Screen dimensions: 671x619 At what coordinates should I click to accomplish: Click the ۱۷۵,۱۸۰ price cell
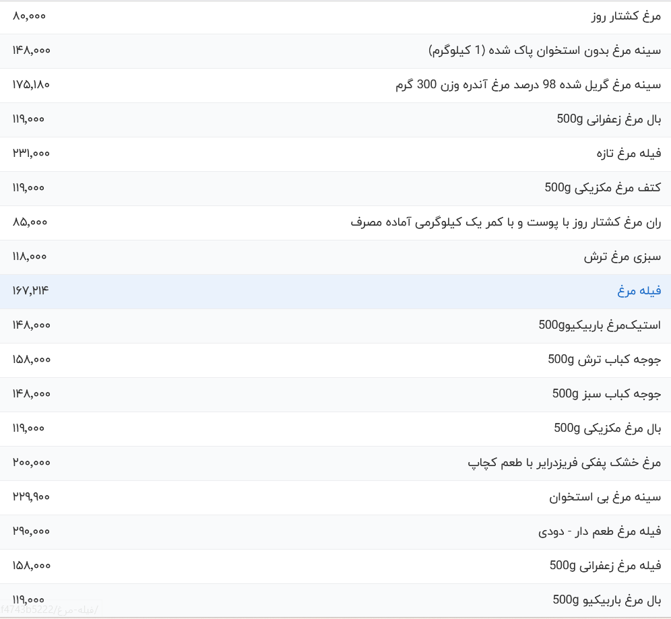tap(31, 85)
